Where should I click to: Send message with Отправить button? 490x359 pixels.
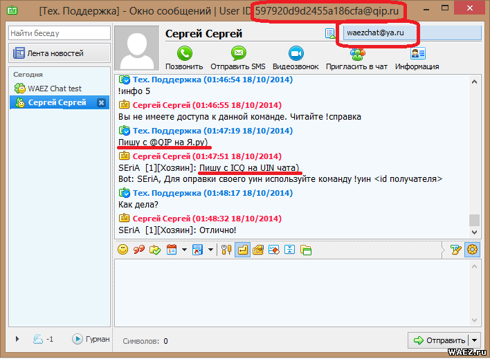pos(439,340)
